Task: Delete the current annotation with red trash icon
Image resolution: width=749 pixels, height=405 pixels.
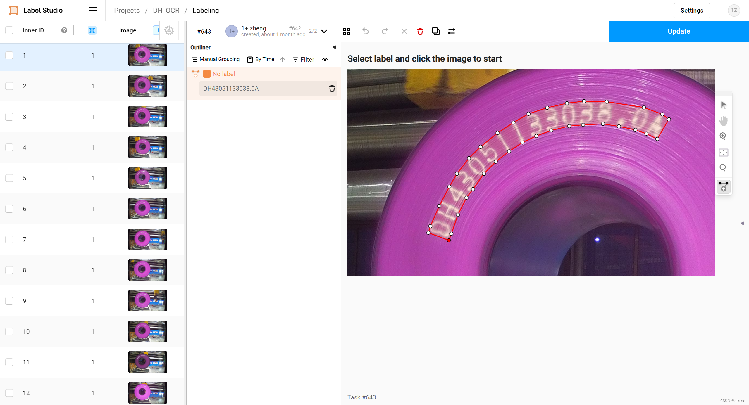Action: [420, 31]
